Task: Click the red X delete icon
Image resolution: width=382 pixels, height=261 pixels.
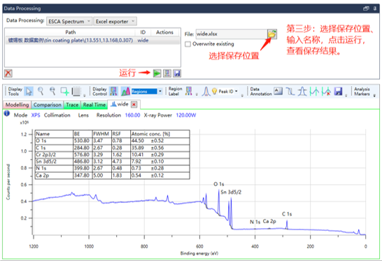Action: [x=8, y=73]
